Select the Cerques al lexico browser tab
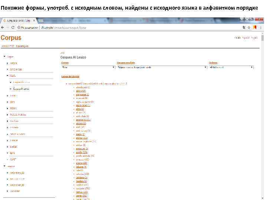Screen dimensions: 267x200 (x=19, y=21)
